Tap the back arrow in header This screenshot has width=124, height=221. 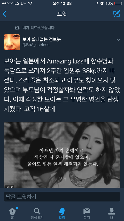(x=4, y=14)
